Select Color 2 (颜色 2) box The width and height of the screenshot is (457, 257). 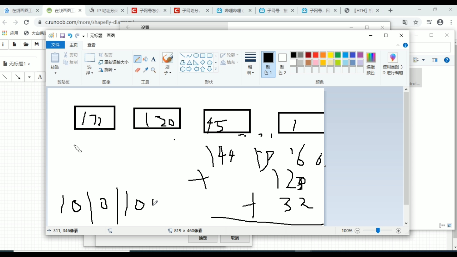tap(282, 64)
